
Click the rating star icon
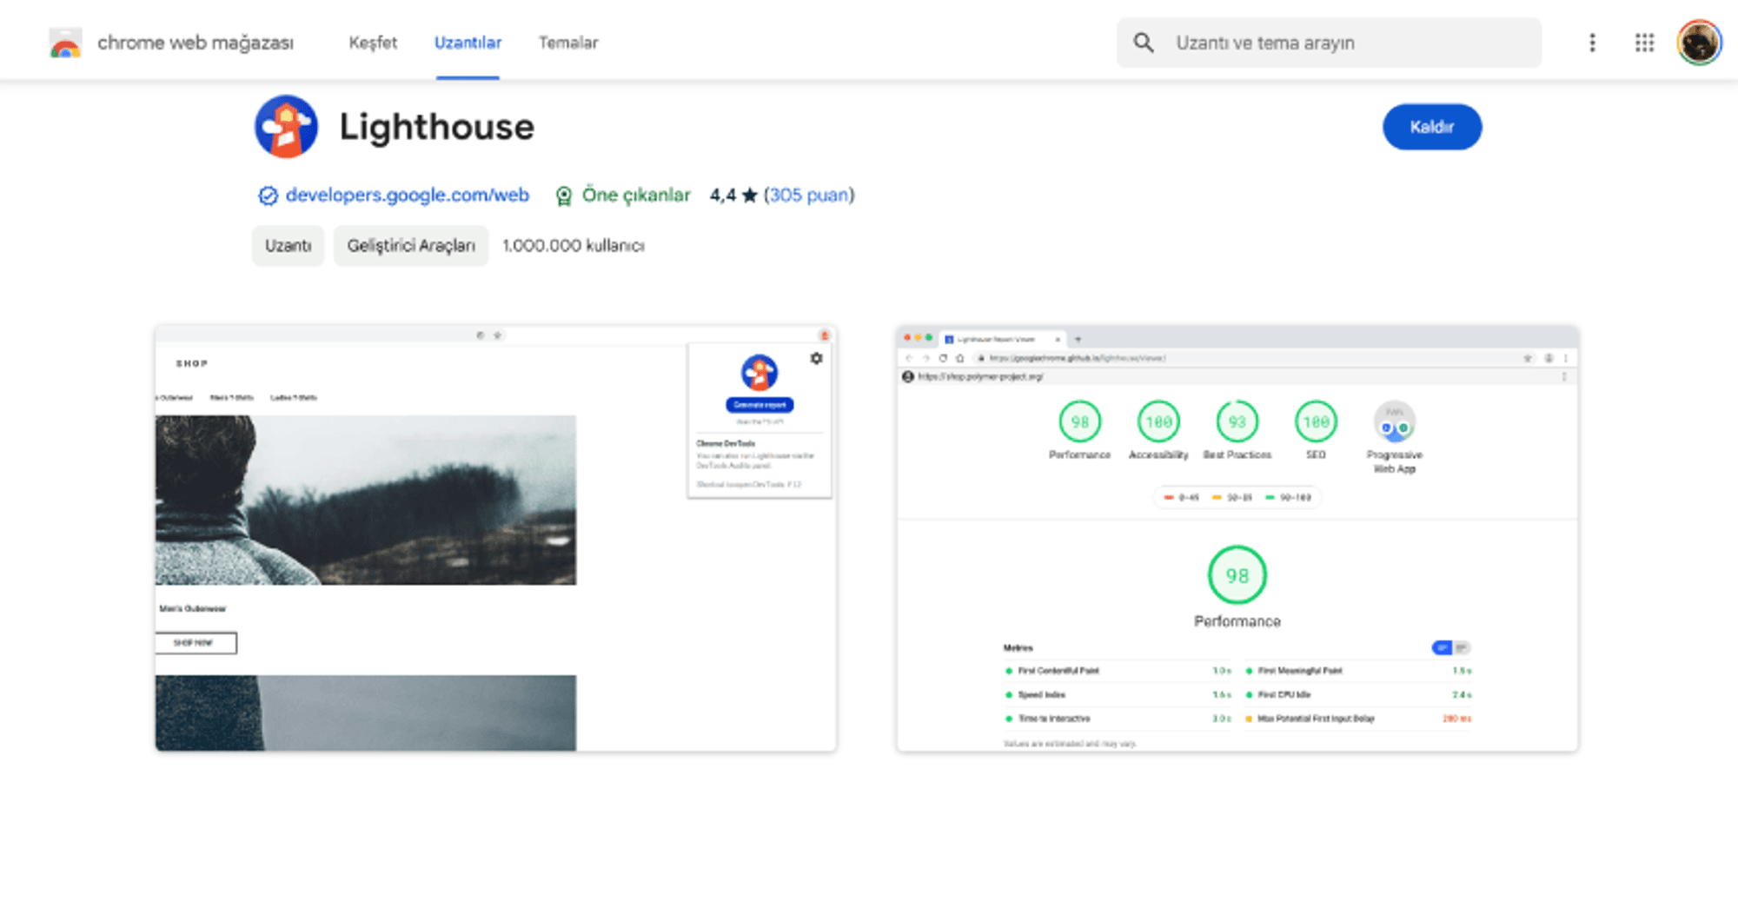coord(749,196)
